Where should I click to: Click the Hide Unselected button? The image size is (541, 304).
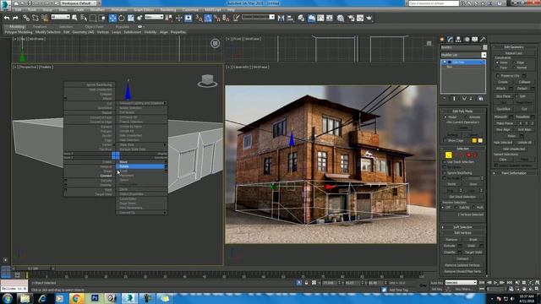click(x=514, y=149)
